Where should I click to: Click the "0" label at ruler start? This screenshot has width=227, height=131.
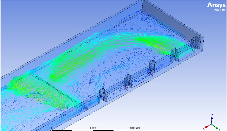52,128
